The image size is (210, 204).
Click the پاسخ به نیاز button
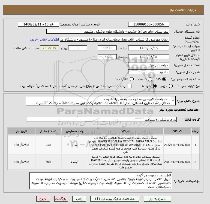(x=157, y=199)
